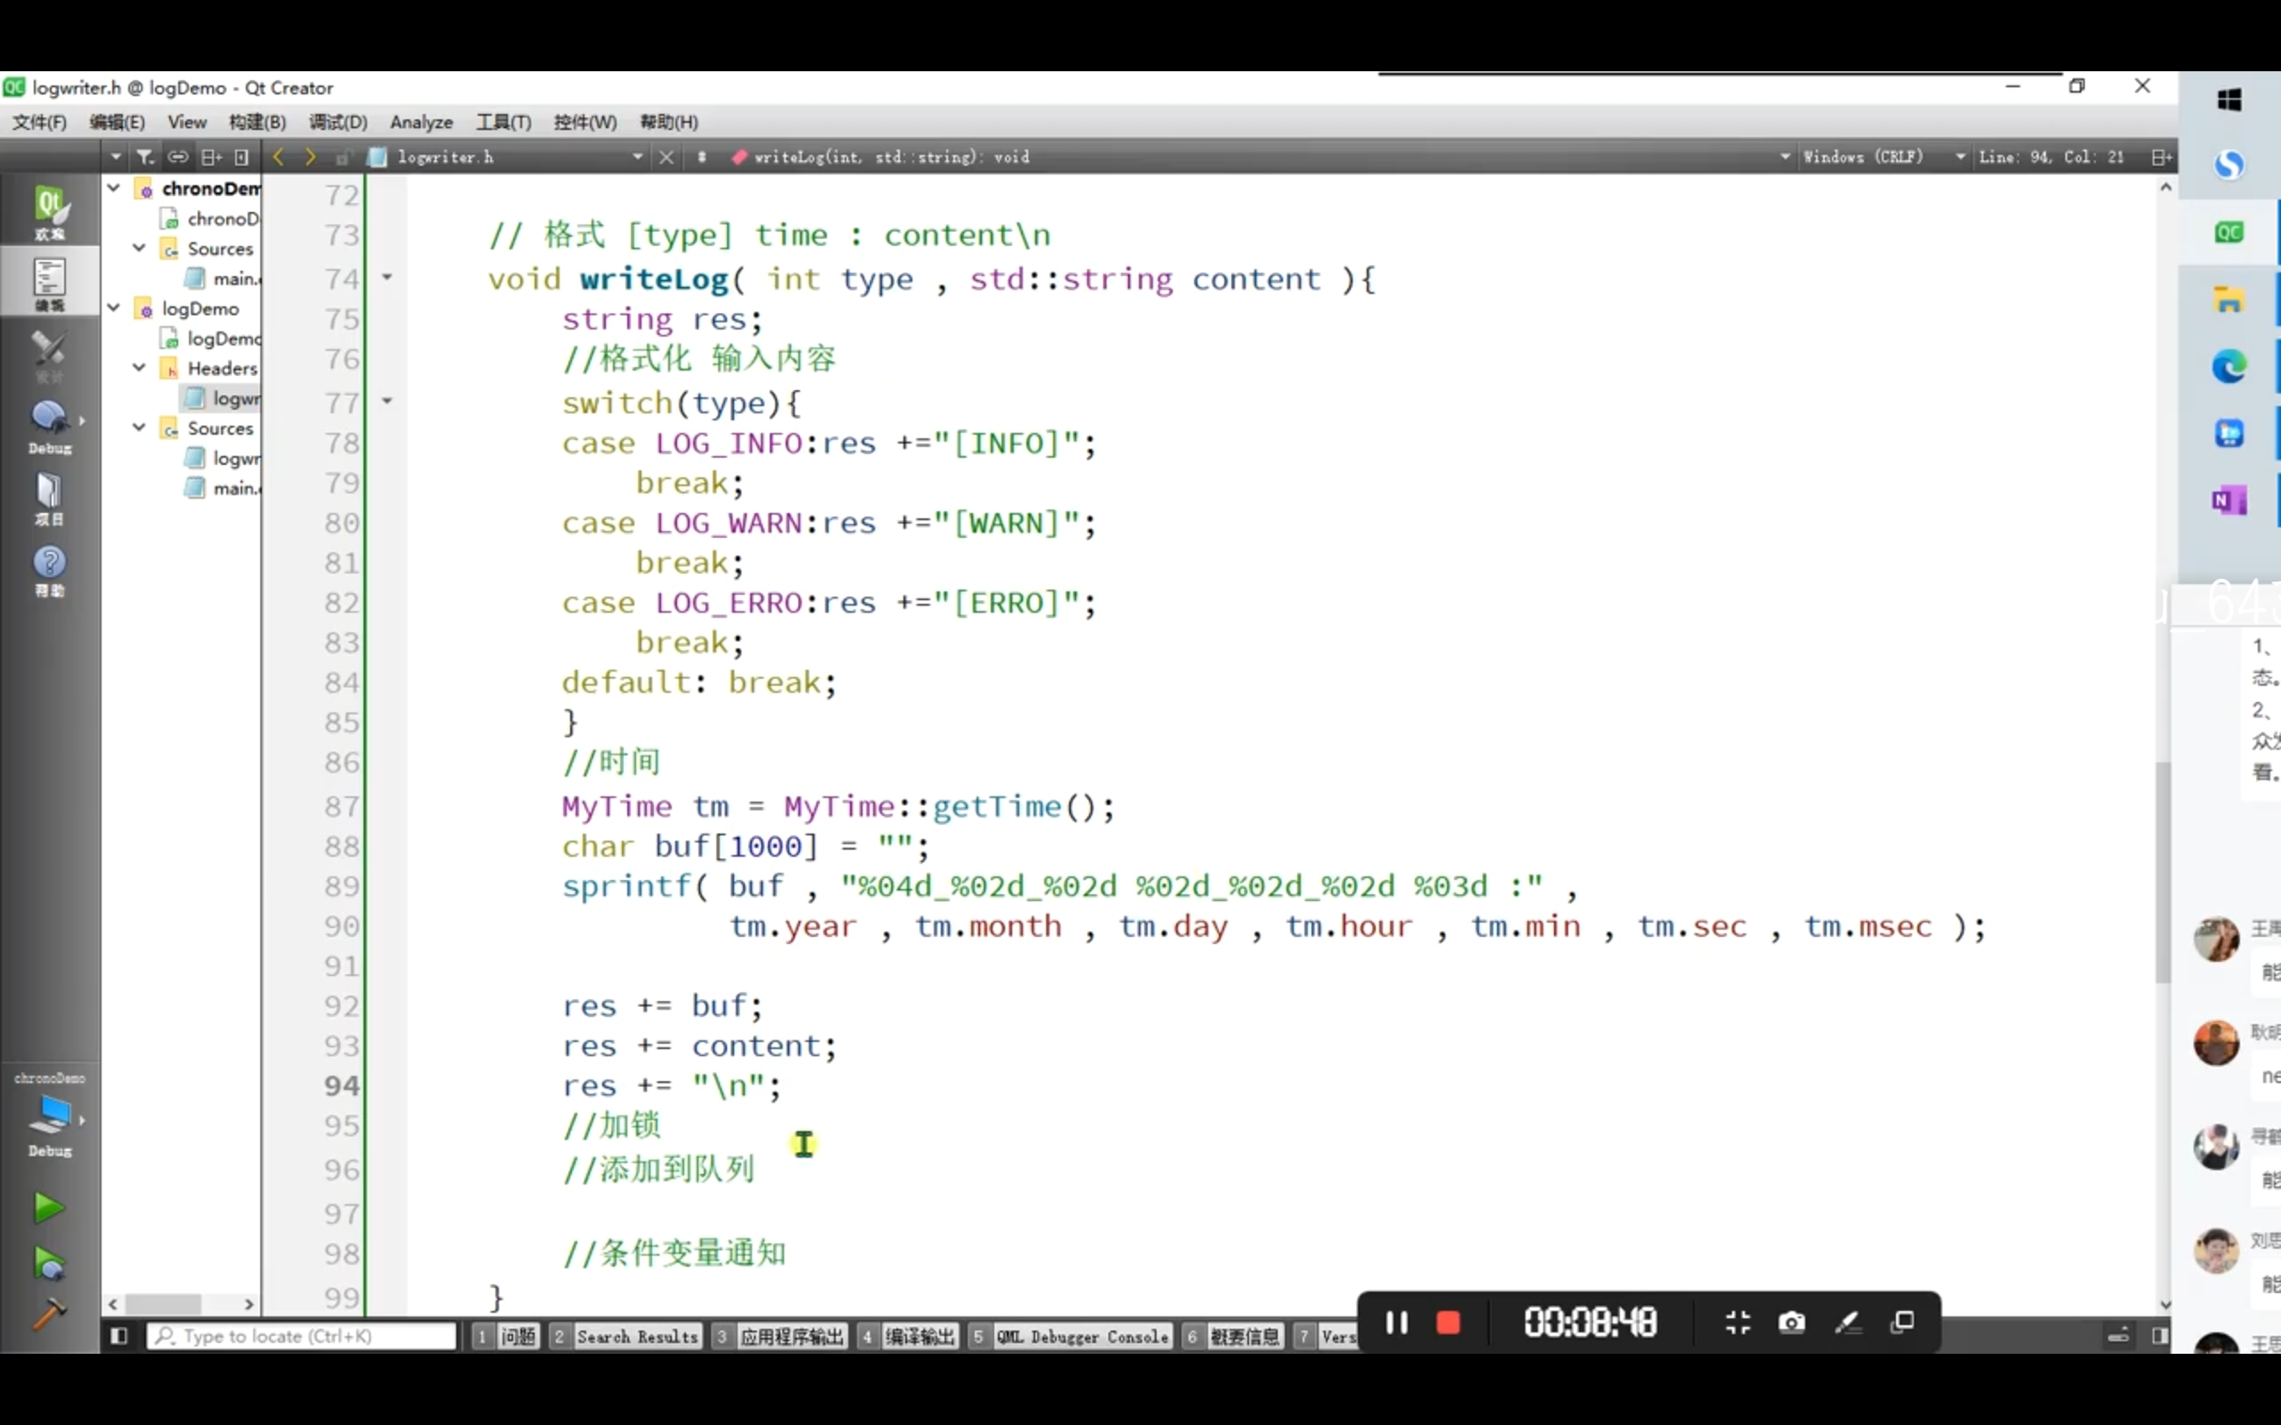Open the Help mode icon

point(49,569)
